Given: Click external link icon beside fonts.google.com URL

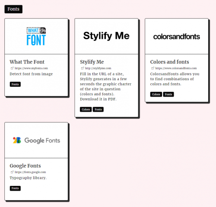Looking at the screenshot, I should (x=12, y=172).
